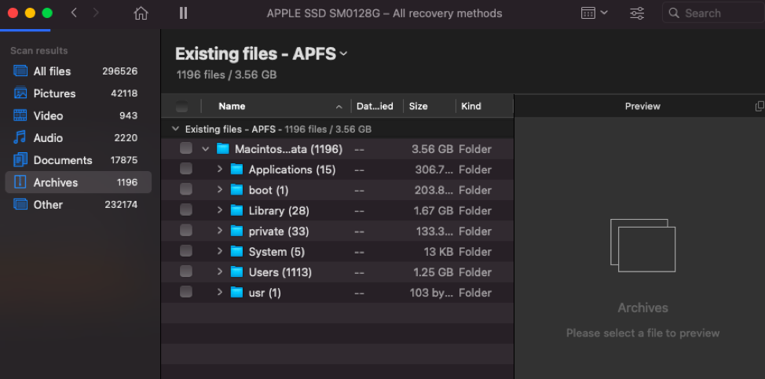Select the Users (1113) row name

[280, 272]
